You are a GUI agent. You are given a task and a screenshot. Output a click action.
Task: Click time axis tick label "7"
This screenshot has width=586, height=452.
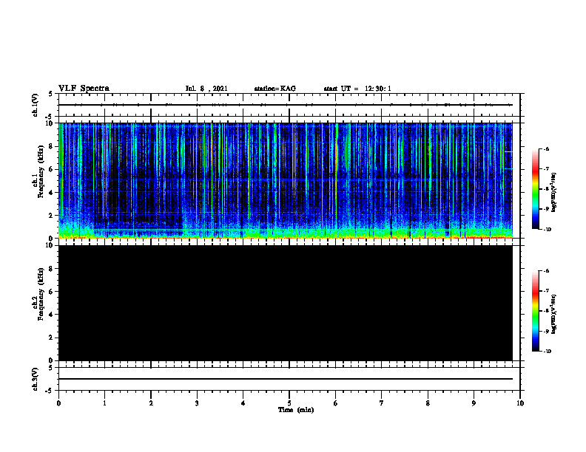[x=382, y=403]
